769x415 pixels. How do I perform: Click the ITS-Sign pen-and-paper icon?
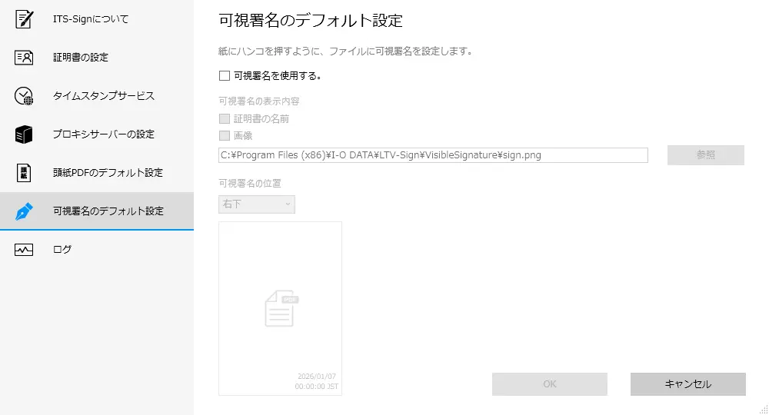(24, 19)
